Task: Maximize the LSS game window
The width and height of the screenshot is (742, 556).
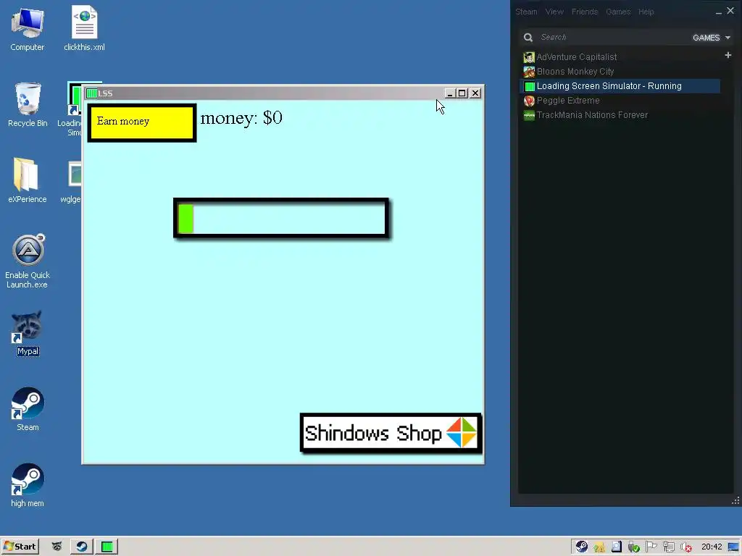Action: point(462,93)
